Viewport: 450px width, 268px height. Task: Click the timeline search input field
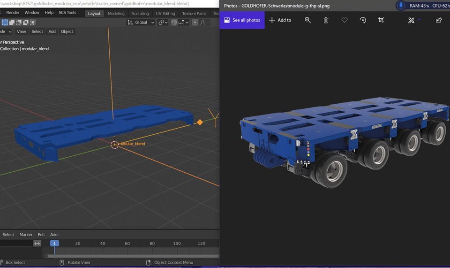tap(16, 244)
